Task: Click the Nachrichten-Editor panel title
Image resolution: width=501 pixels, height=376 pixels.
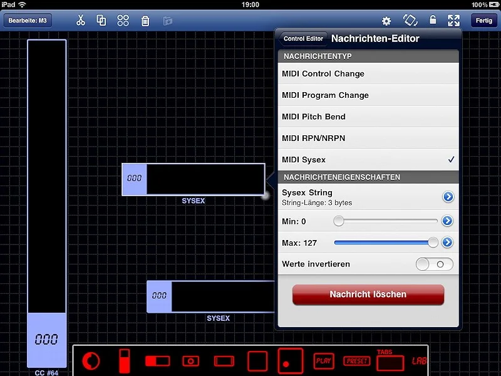Action: [375, 38]
